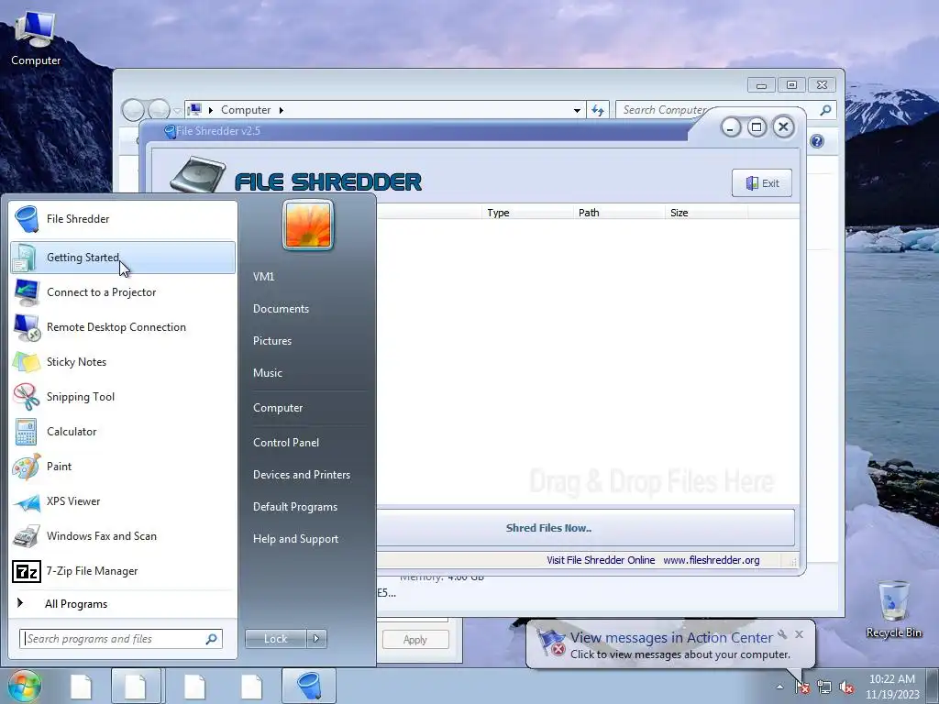
Task: Click the Lock button
Action: tap(276, 639)
